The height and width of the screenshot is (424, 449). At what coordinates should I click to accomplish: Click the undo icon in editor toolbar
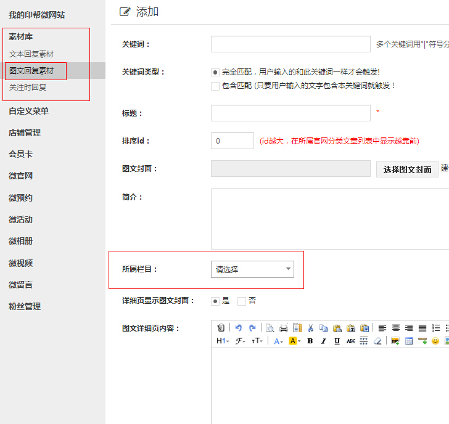coord(239,328)
